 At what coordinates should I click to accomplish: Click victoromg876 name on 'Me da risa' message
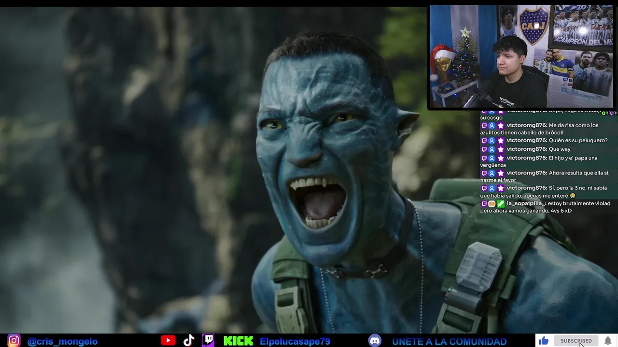(x=527, y=125)
